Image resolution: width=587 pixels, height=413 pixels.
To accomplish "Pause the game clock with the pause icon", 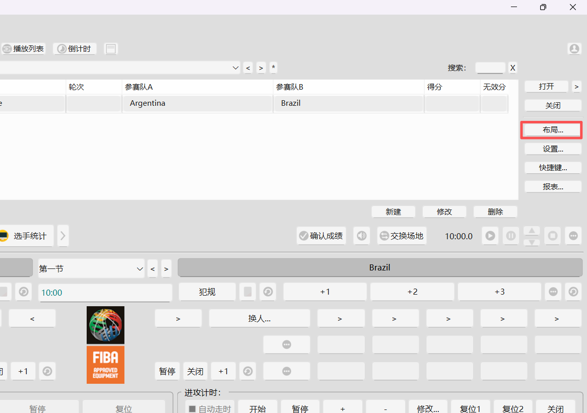I will coord(510,236).
